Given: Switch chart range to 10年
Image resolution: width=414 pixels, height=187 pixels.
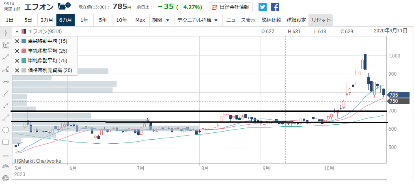Looking at the screenshot, I should click(x=122, y=20).
